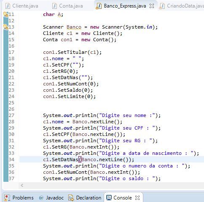Click Banco_Express.java tab file icon

point(99,6)
